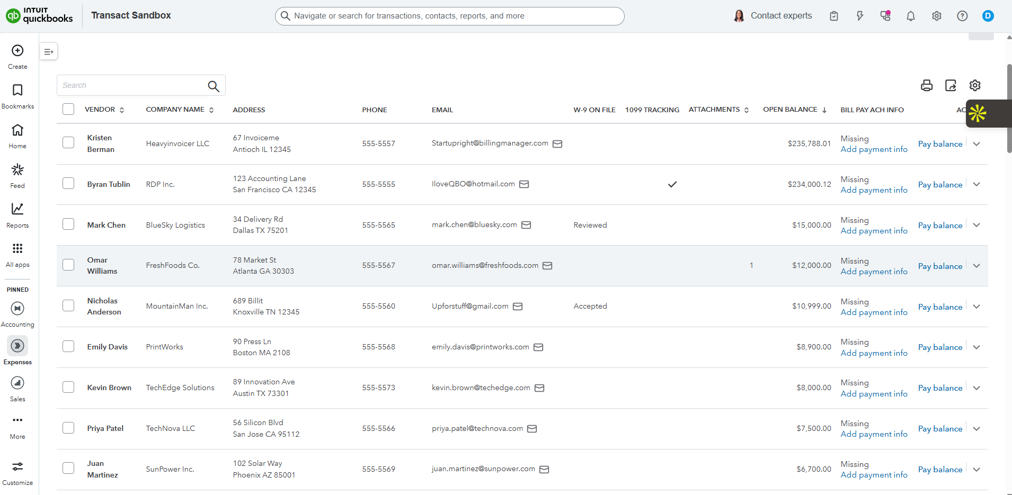Screen dimensions: 1012x495
Task: Click the Create plus icon
Action: click(x=17, y=51)
